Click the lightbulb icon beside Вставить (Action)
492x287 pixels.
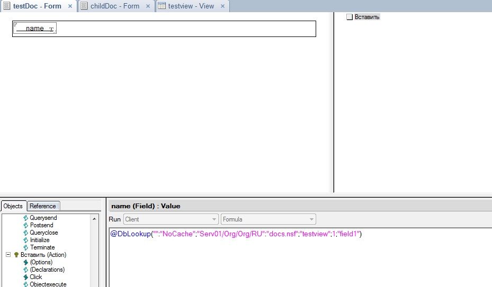16,255
